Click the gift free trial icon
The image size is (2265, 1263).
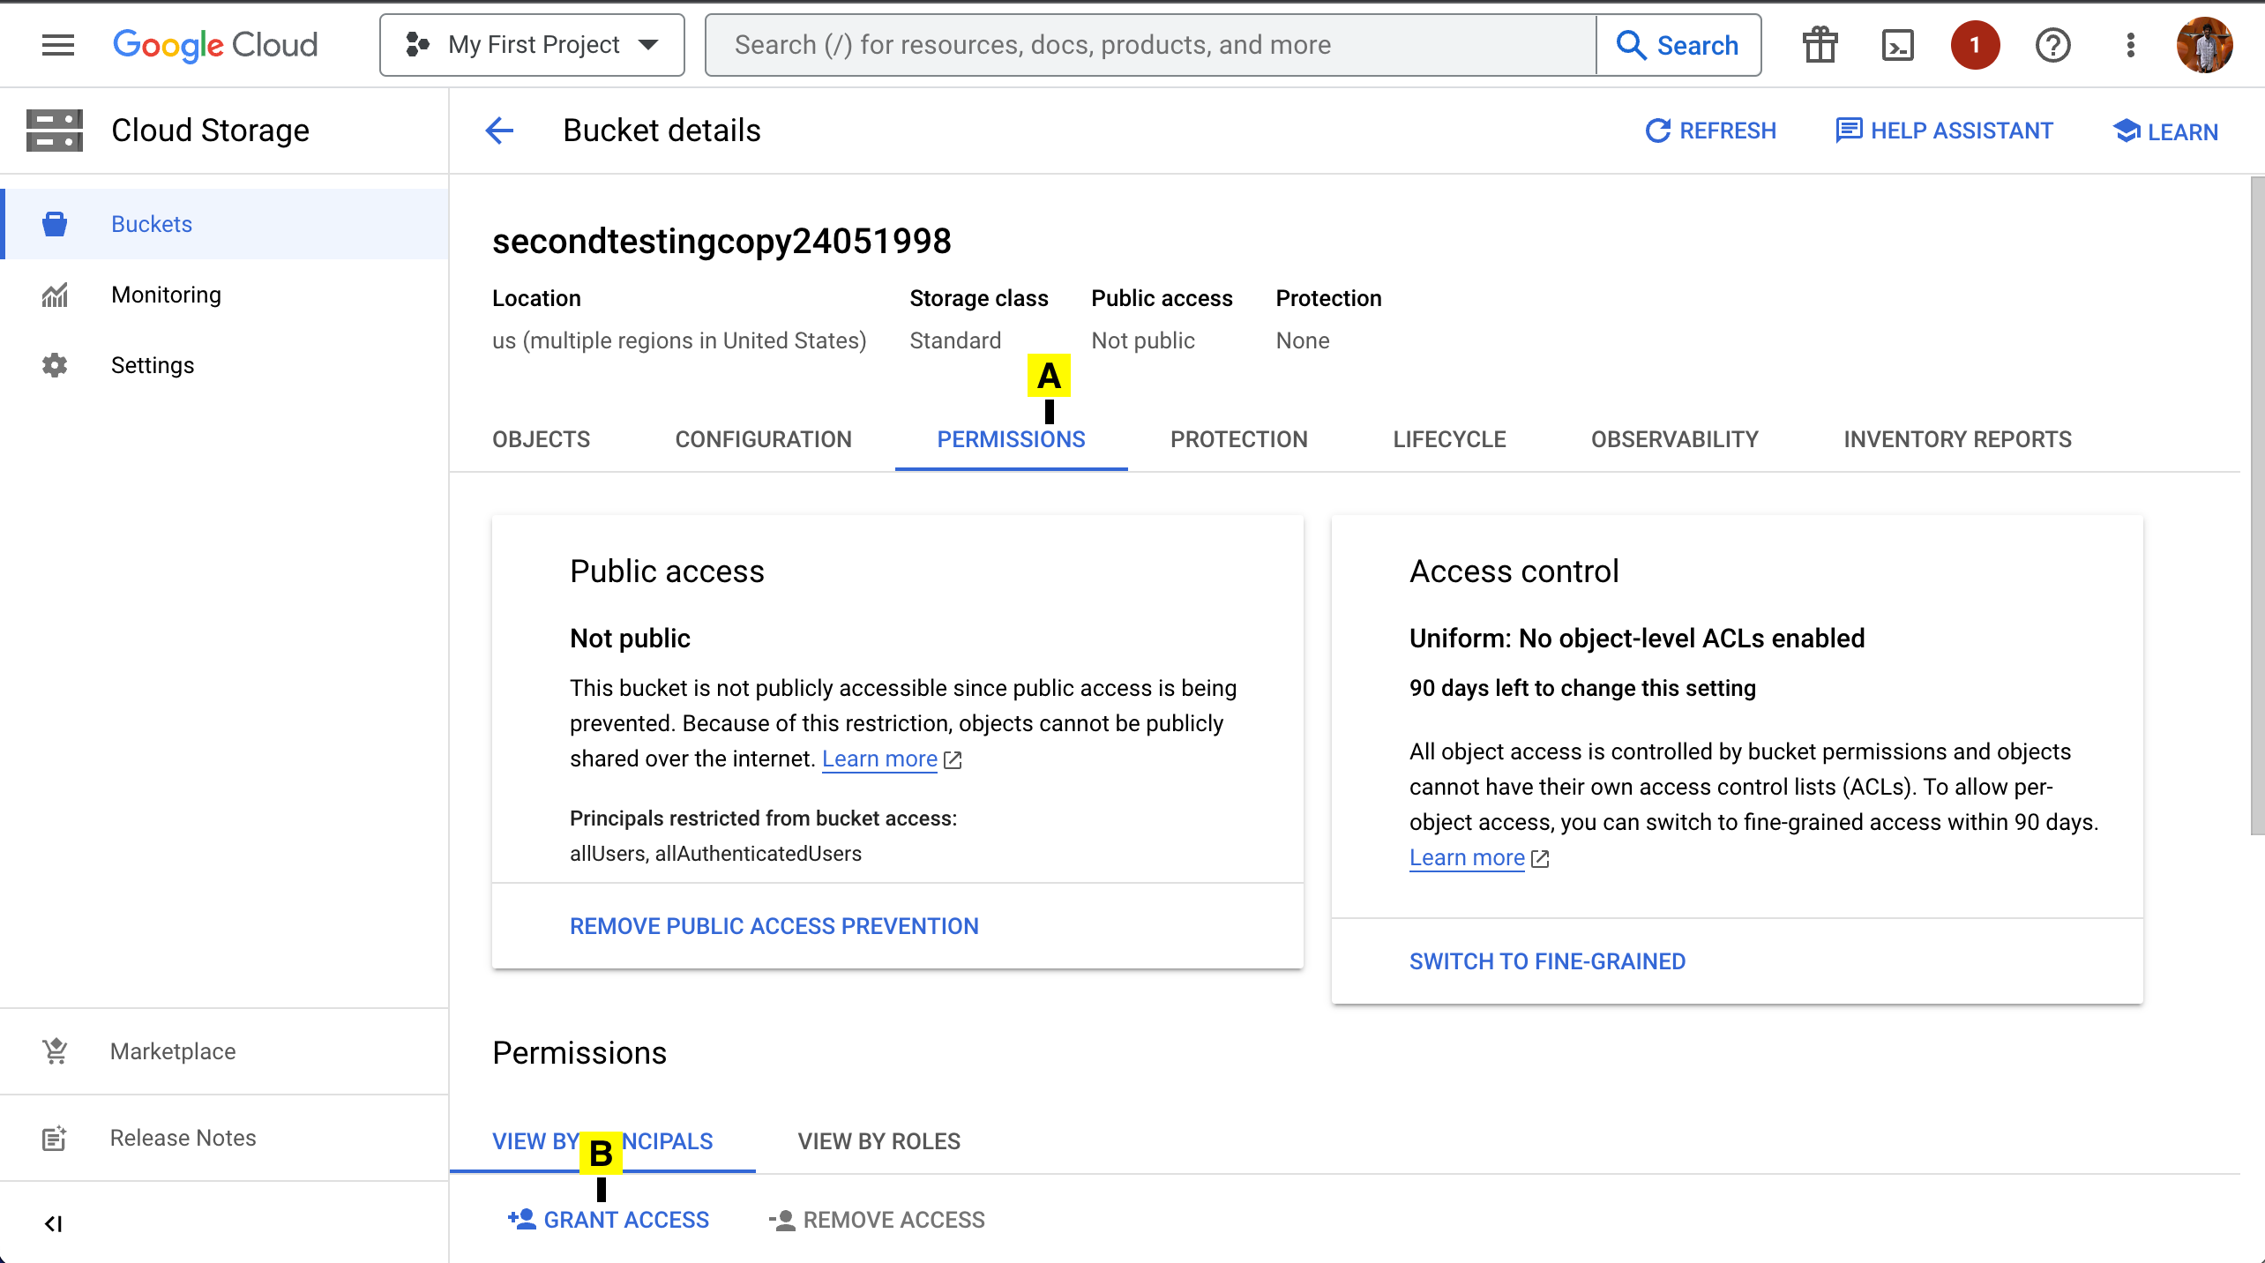pyautogui.click(x=1820, y=45)
